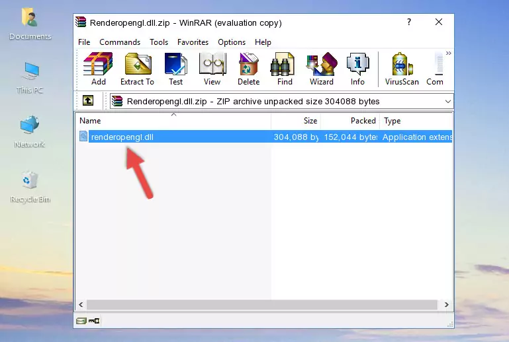
Task: Open the Find binoculars tool
Action: point(285,69)
